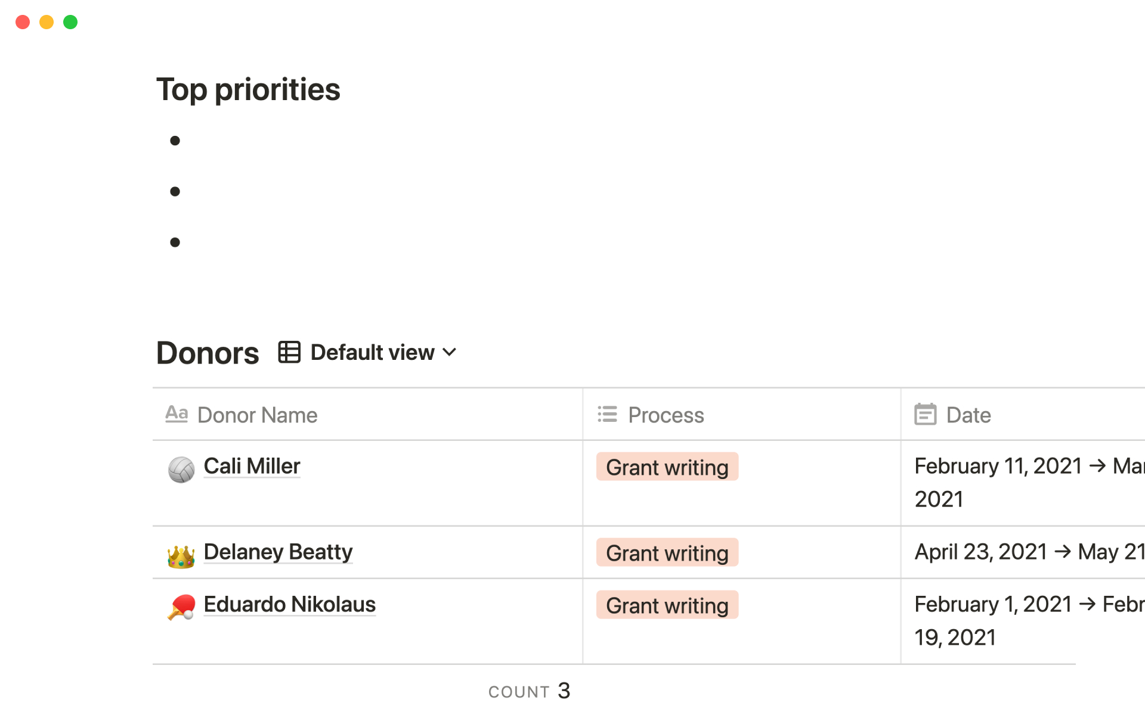
Task: Click the ping pong paddle icon
Action: coord(181,607)
